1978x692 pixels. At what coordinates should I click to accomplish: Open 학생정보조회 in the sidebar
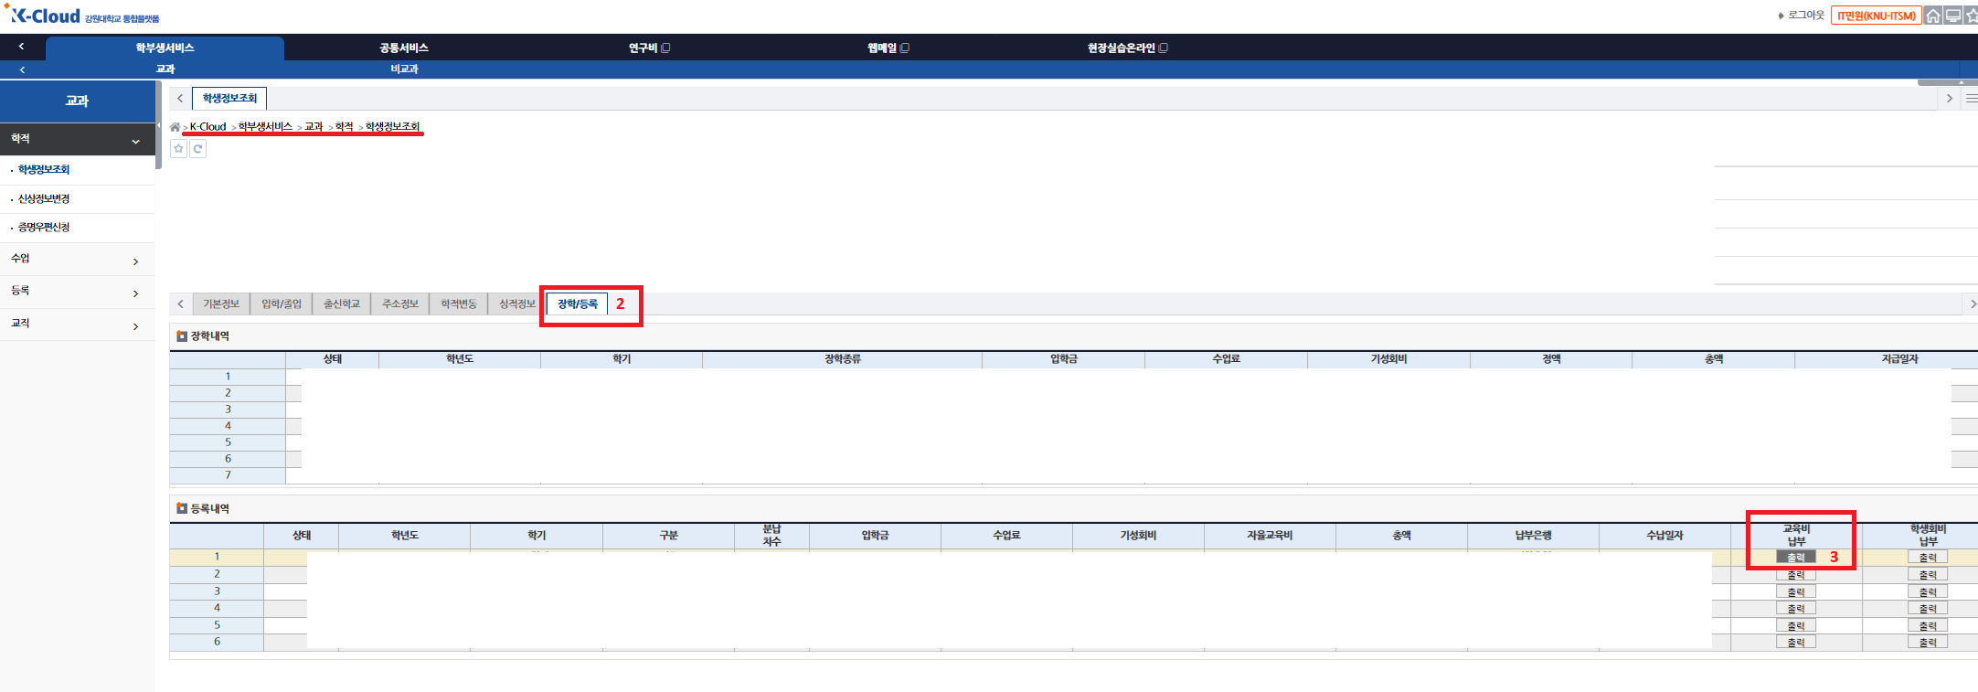point(43,169)
